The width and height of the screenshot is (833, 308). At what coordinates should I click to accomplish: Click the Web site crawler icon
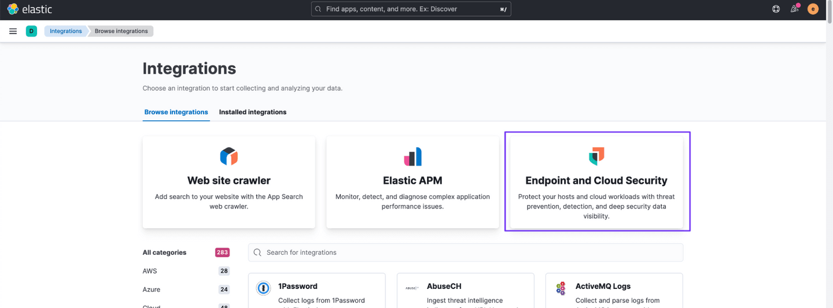tap(229, 156)
